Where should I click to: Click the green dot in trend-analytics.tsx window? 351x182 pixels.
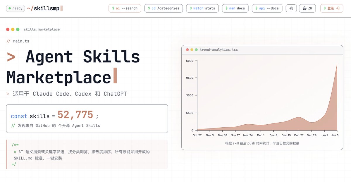click(196, 50)
